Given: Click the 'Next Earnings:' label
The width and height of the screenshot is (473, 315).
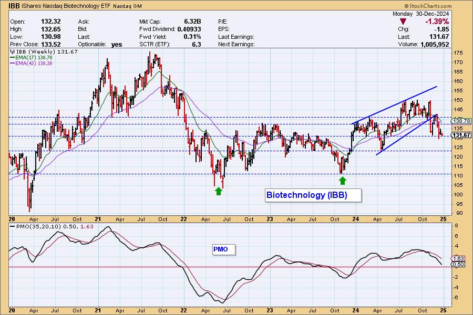Looking at the screenshot, I should 236,44.
